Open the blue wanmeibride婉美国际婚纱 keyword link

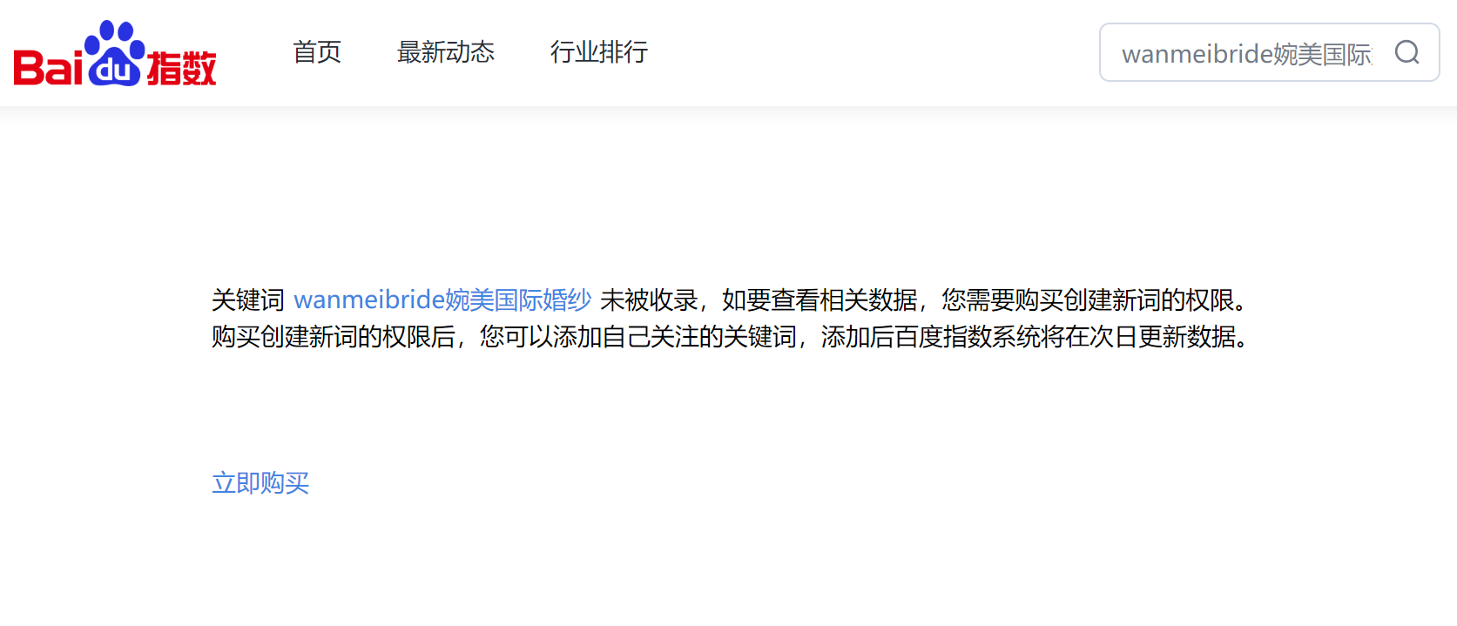442,300
